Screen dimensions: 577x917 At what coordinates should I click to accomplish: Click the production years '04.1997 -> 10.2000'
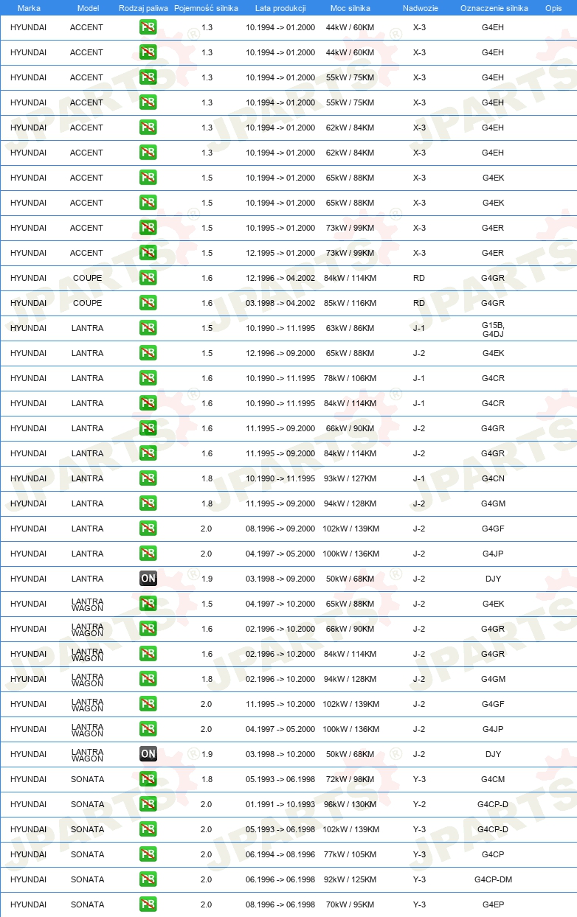pos(280,604)
